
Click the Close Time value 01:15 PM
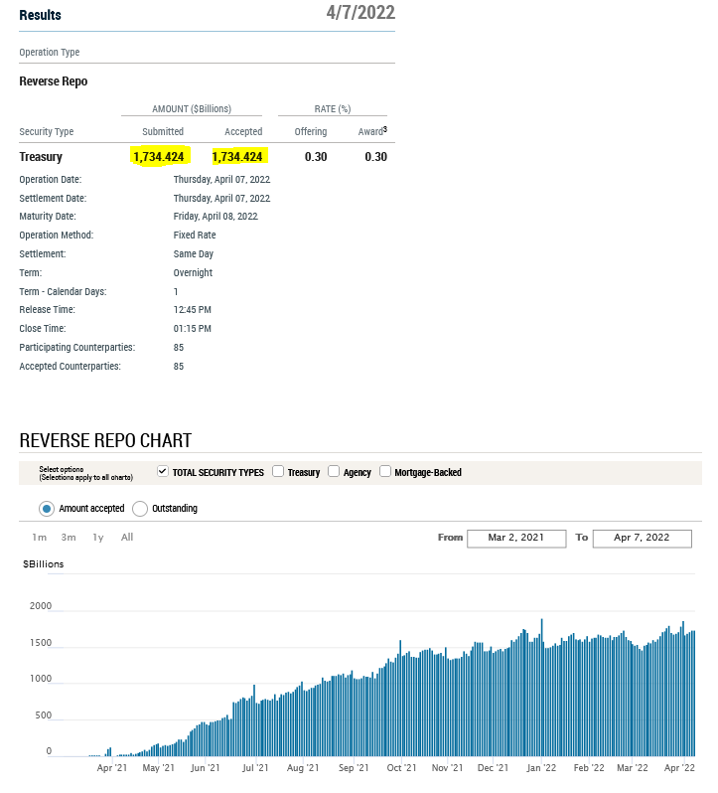(x=193, y=329)
